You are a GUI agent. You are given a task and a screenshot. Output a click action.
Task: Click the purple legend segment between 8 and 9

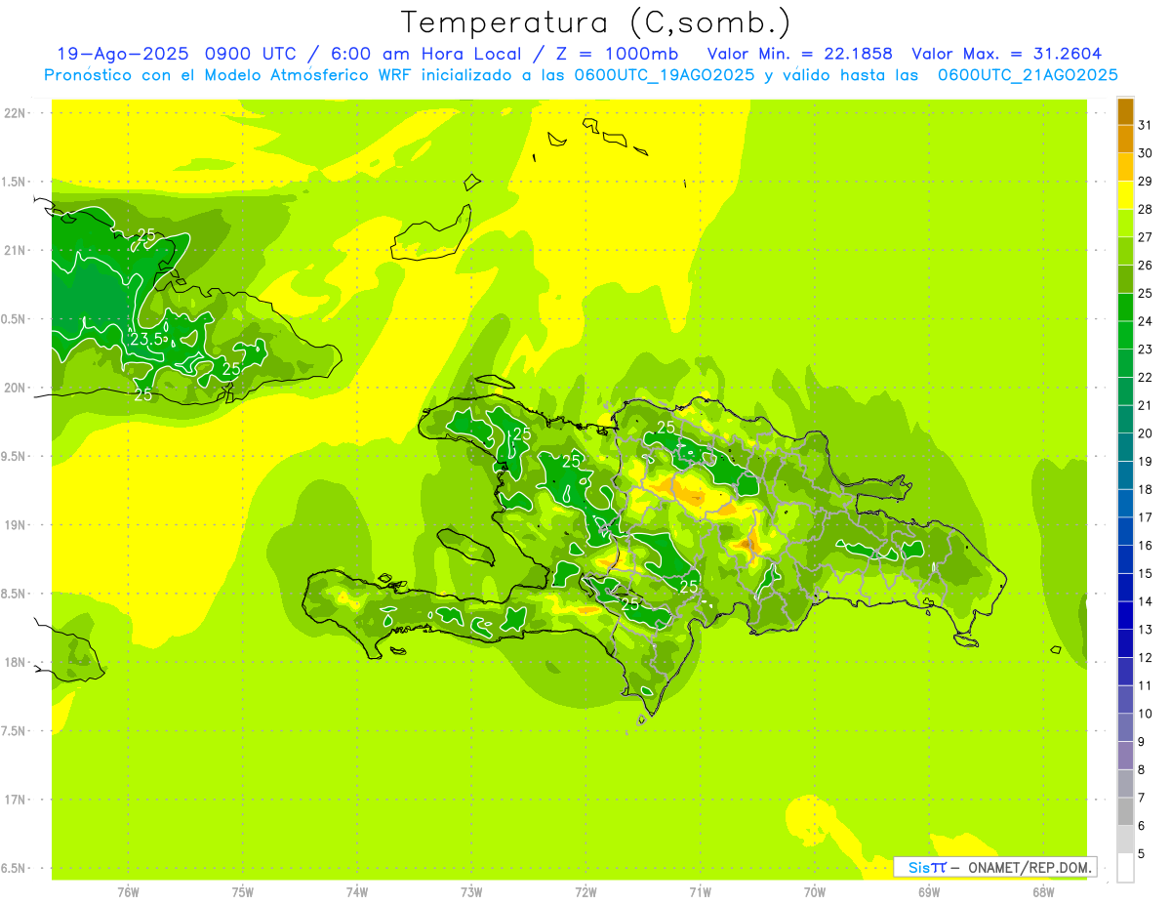[x=1125, y=756]
